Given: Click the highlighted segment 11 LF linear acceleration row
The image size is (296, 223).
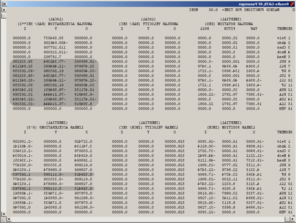Looking at the screenshot, I should pos(52,188).
